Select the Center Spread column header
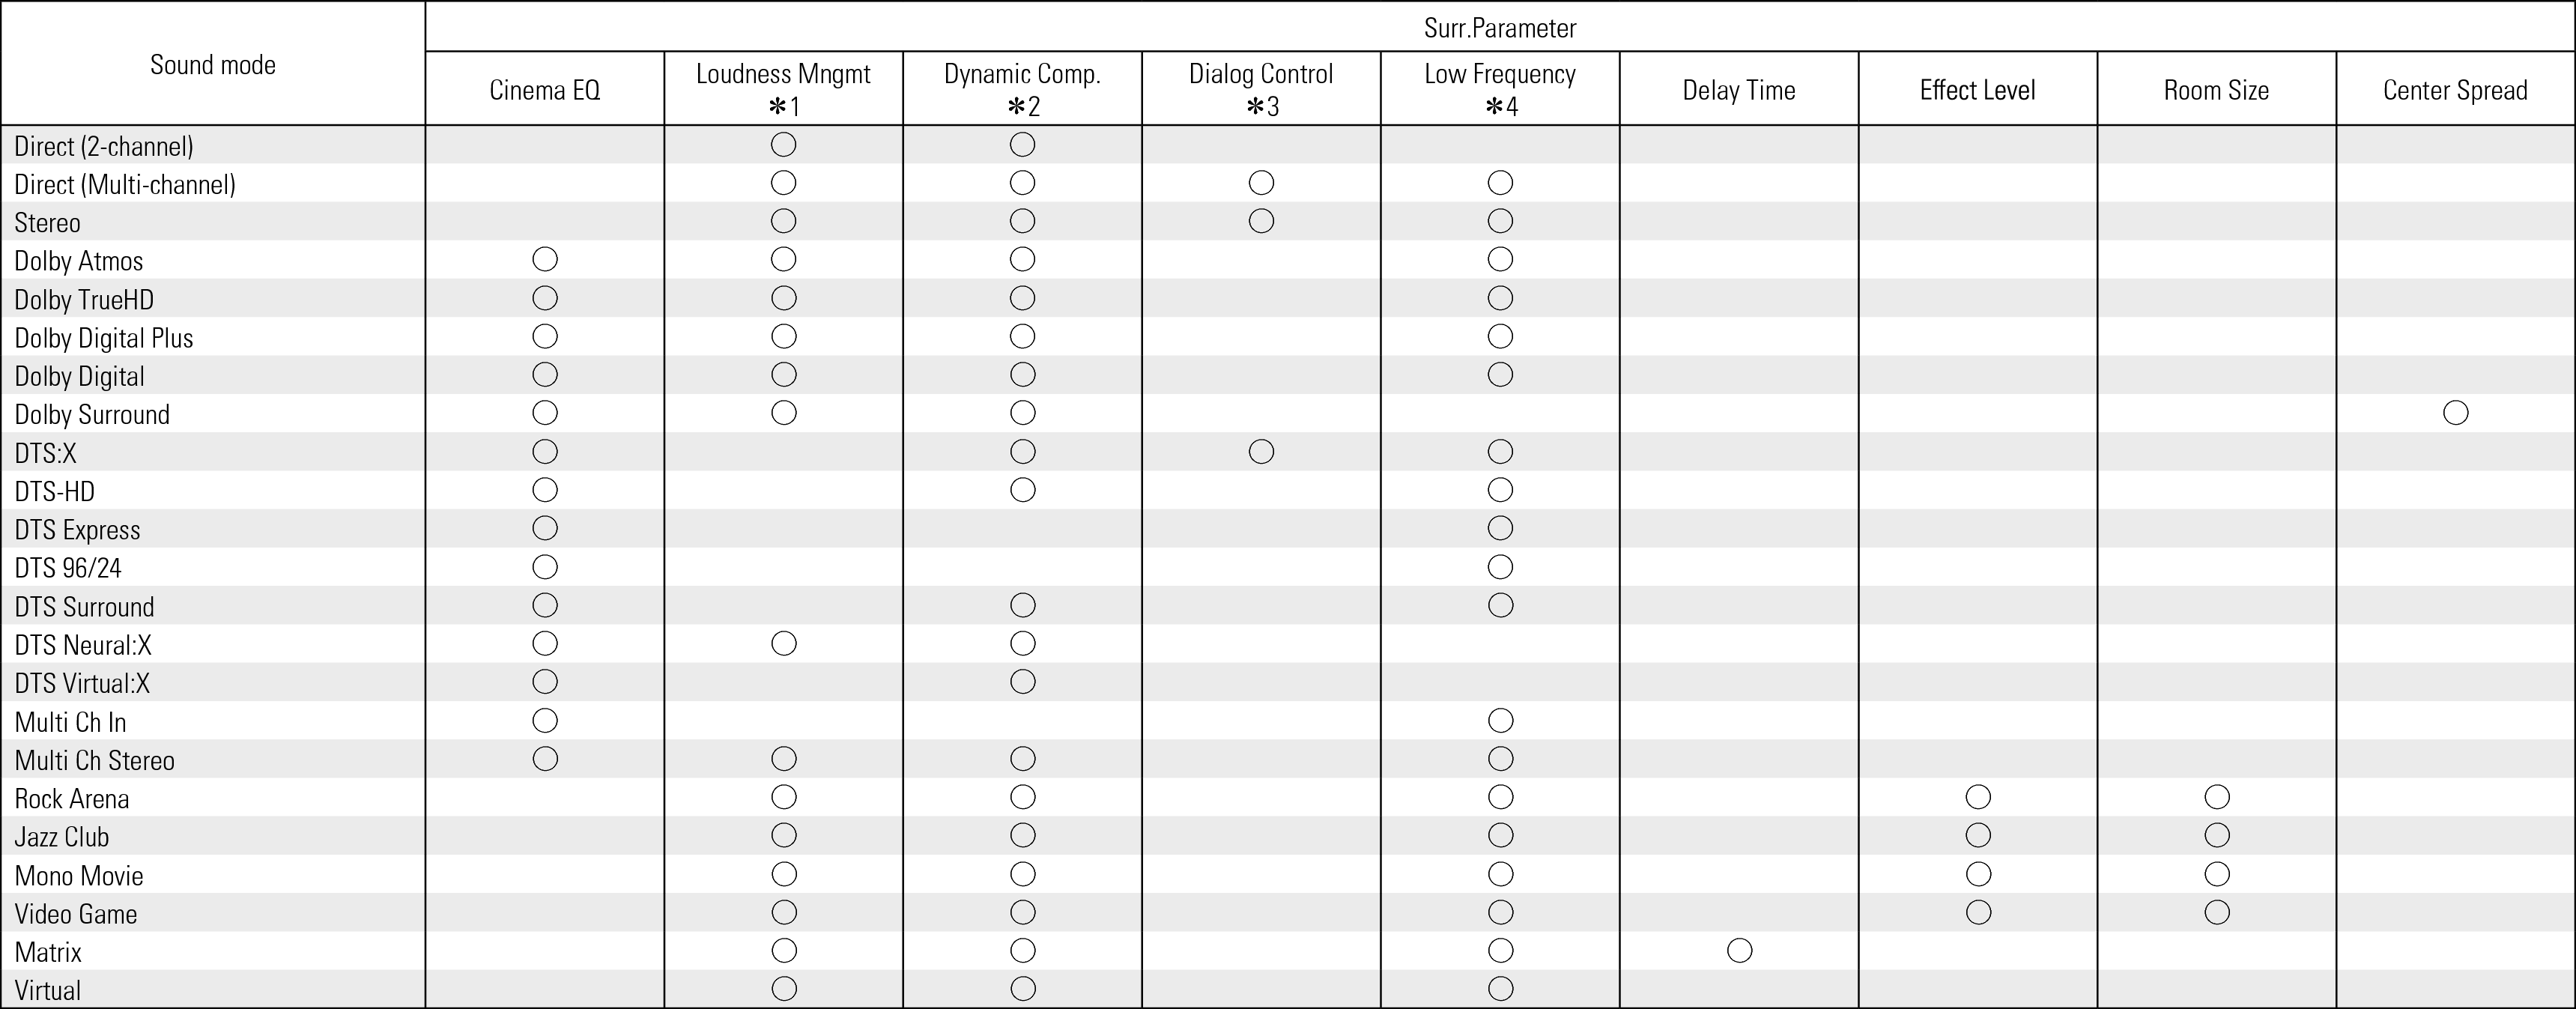The image size is (2576, 1009). pos(2455,90)
